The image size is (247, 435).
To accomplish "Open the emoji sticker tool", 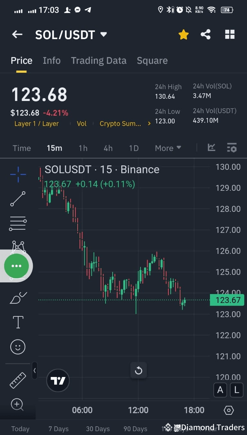I will 18,347.
